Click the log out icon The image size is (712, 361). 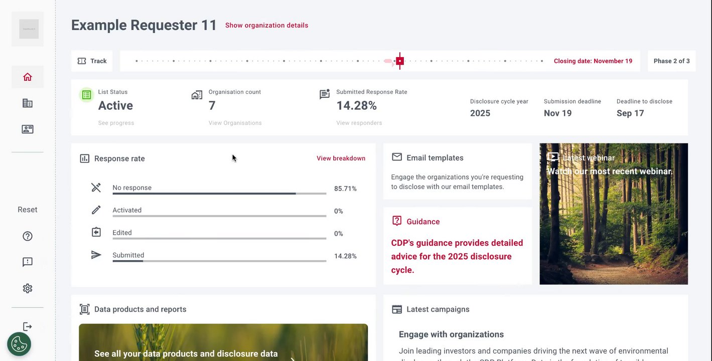pos(28,327)
